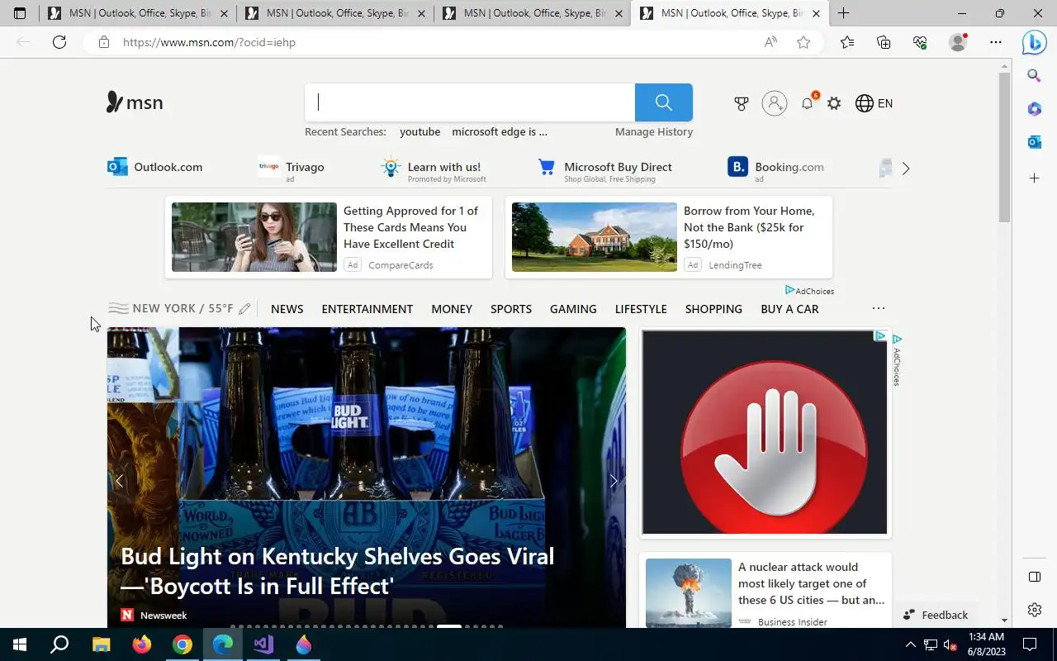Open the EN language selector
Viewport: 1057px width, 661px height.
(x=874, y=103)
